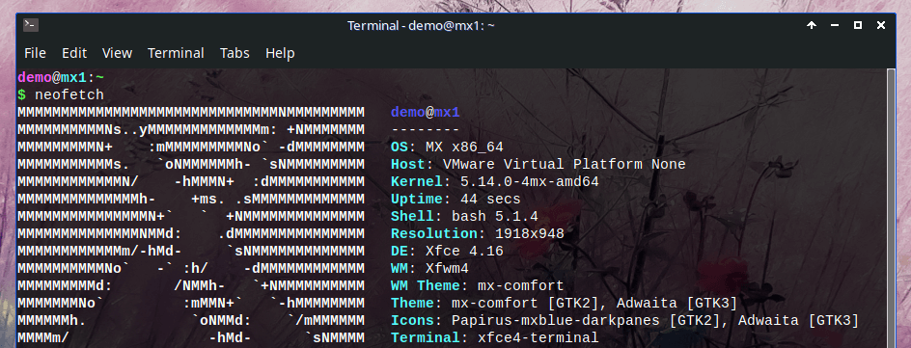
Task: Click the 'Shell: bash 5.1.4' output line
Action: pyautogui.click(x=464, y=216)
